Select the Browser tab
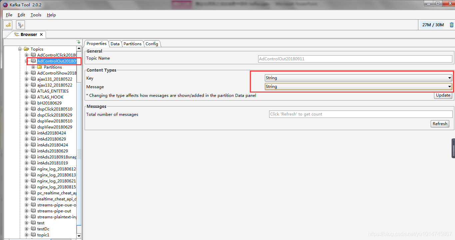455x240 pixels. coord(29,34)
